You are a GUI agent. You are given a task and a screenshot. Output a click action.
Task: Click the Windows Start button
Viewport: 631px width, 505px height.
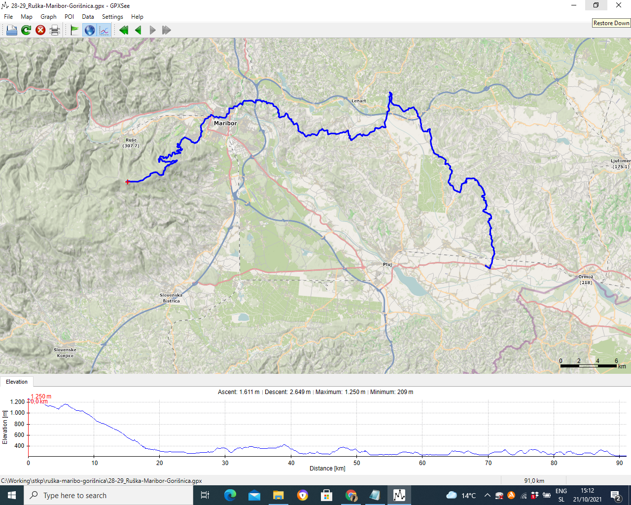[12, 495]
